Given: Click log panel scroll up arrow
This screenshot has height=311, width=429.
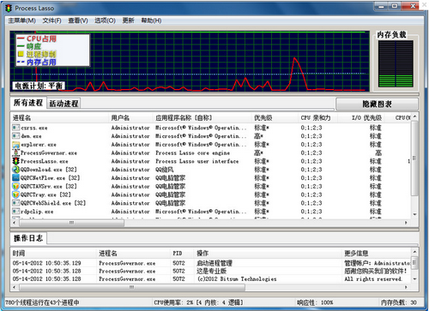Looking at the screenshot, I should coord(414,252).
